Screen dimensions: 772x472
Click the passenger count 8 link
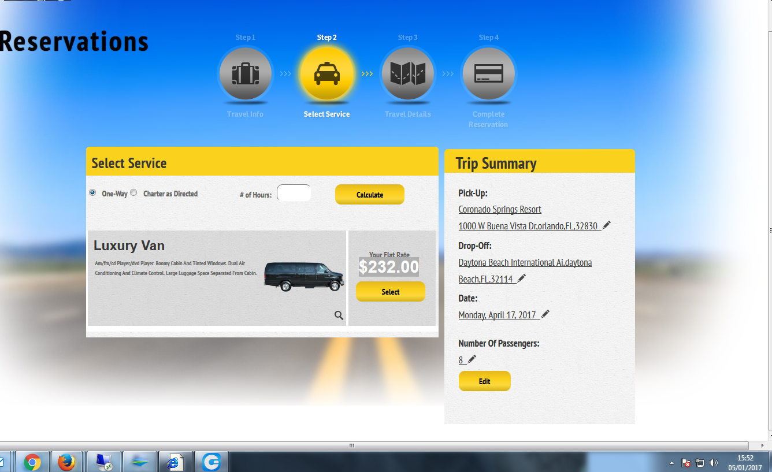pos(461,360)
